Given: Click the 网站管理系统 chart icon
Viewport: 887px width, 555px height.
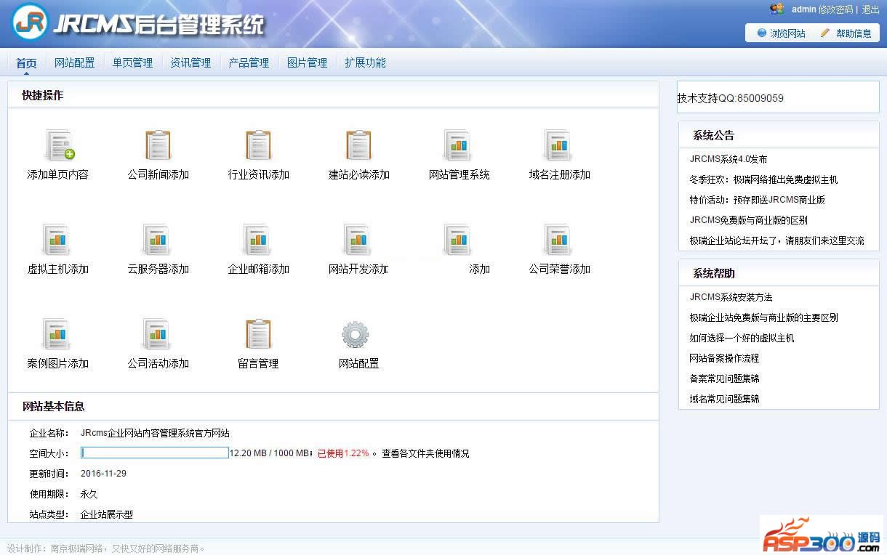Looking at the screenshot, I should tap(459, 145).
